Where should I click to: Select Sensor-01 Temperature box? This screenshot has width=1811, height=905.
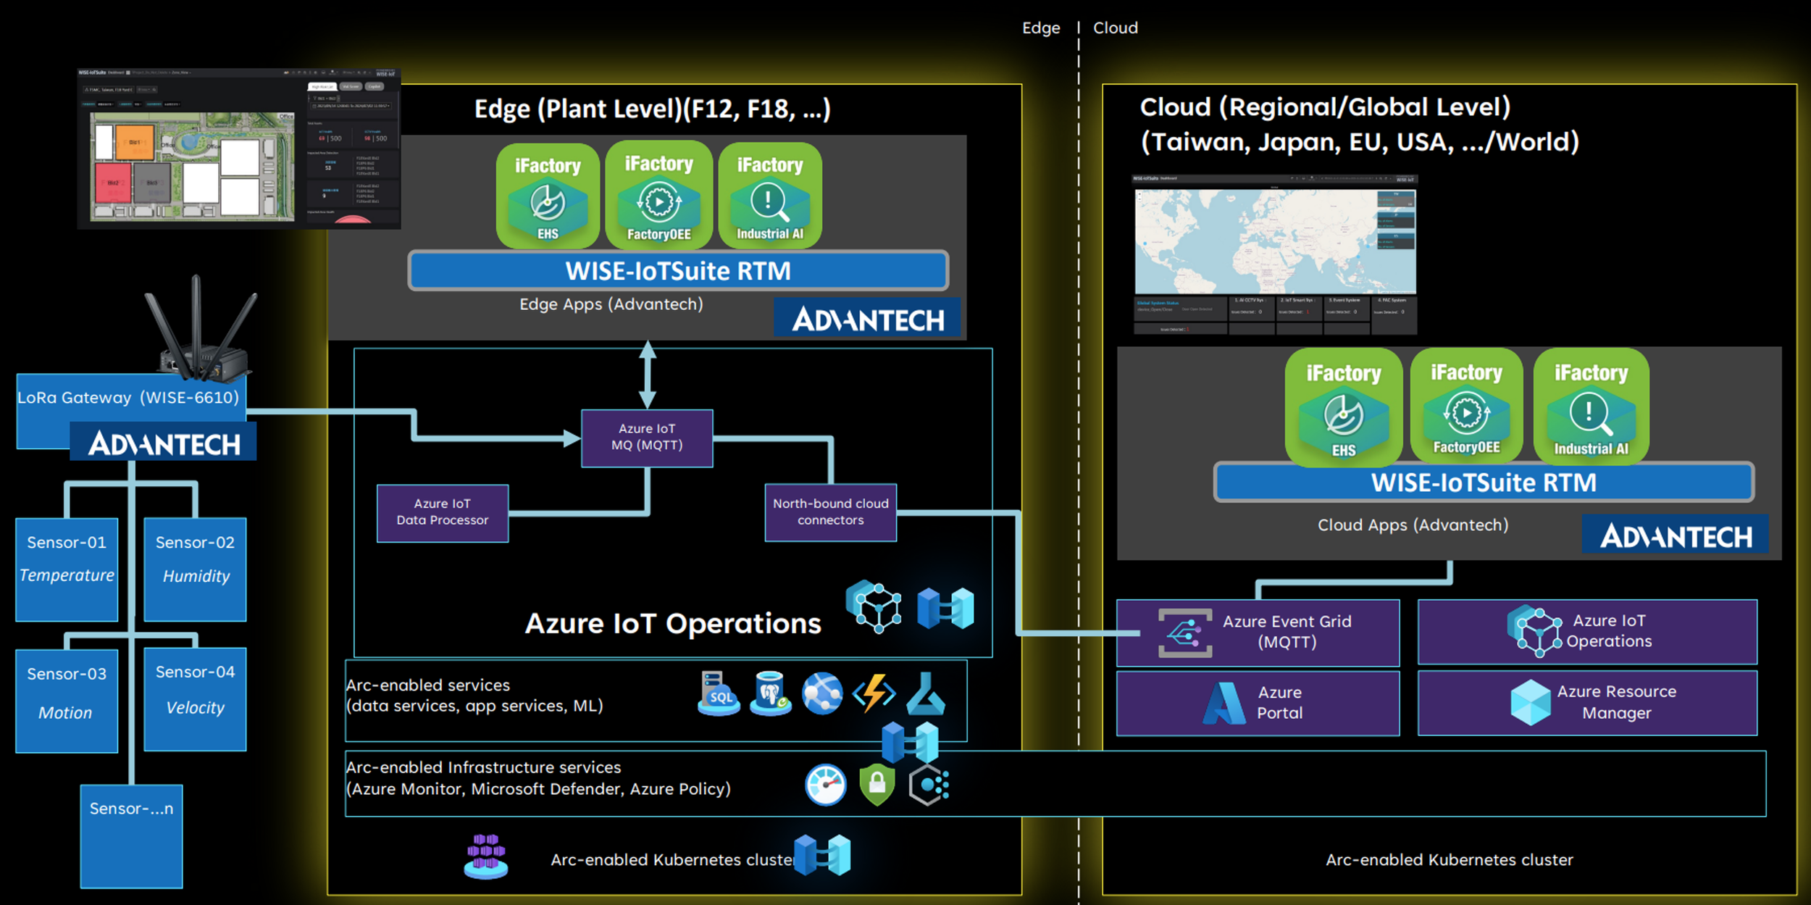pos(67,570)
